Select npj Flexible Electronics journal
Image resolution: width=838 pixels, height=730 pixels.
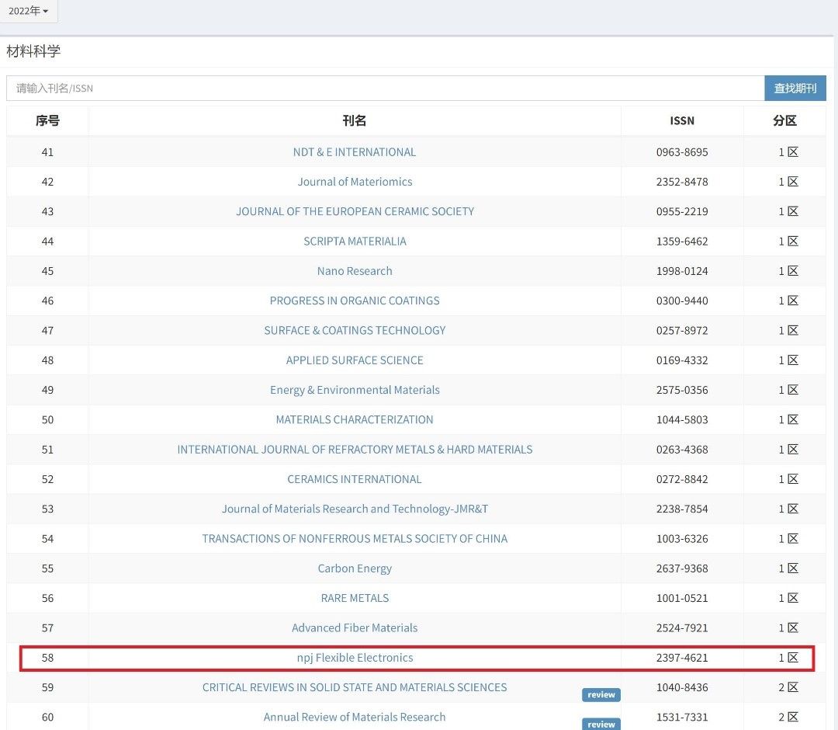tap(355, 658)
